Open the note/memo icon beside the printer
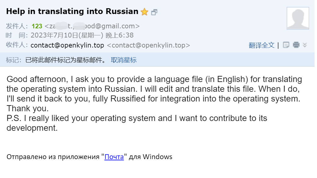The image size is (317, 178). pyautogui.click(x=286, y=45)
